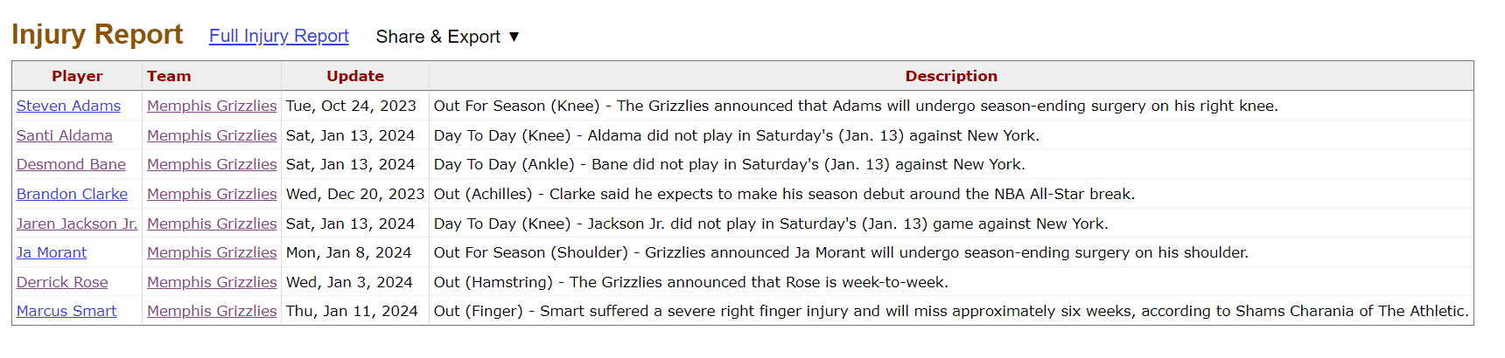Sort table by Team column header

tap(169, 76)
